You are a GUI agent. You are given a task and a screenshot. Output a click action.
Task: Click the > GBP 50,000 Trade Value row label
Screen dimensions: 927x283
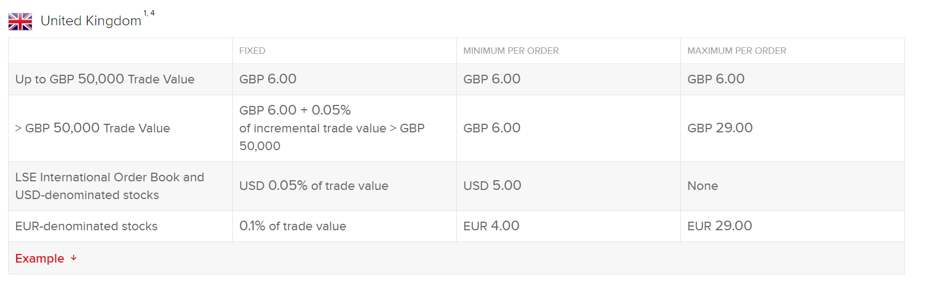point(93,128)
